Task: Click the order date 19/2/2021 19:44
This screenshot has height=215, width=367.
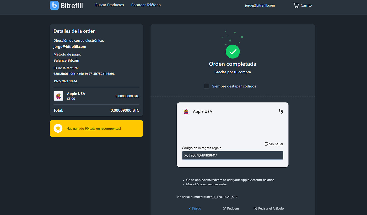Action: click(x=65, y=81)
